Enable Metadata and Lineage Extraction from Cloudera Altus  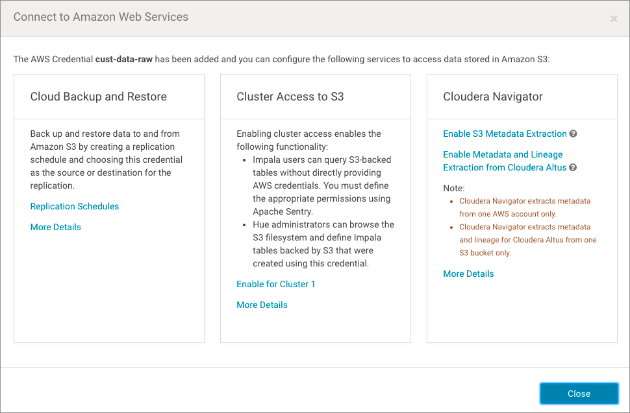click(x=503, y=161)
